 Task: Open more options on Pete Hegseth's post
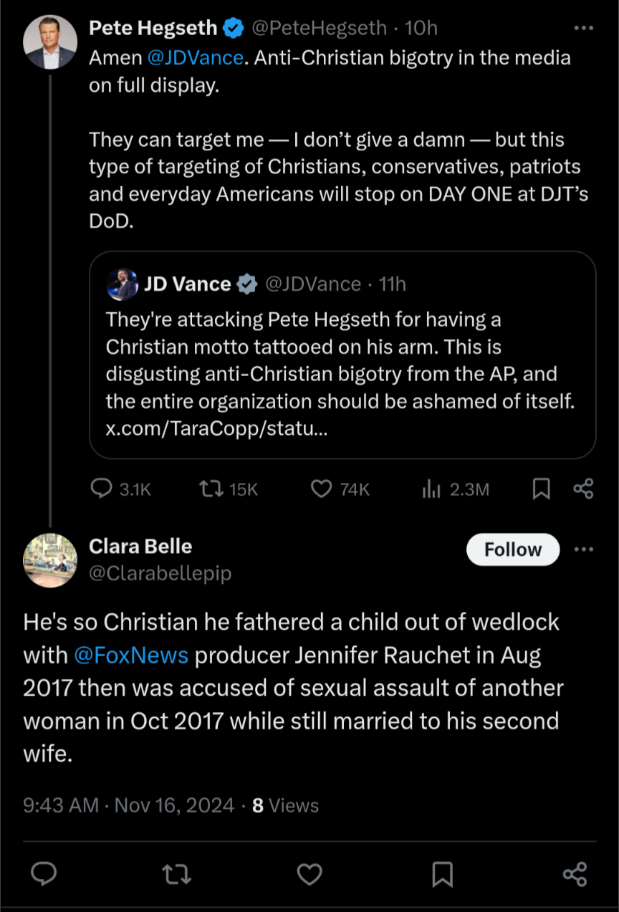tap(584, 29)
